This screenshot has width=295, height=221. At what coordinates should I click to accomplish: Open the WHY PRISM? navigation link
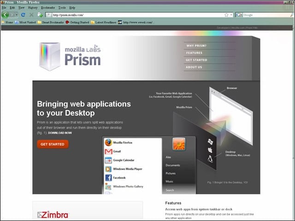click(x=196, y=46)
